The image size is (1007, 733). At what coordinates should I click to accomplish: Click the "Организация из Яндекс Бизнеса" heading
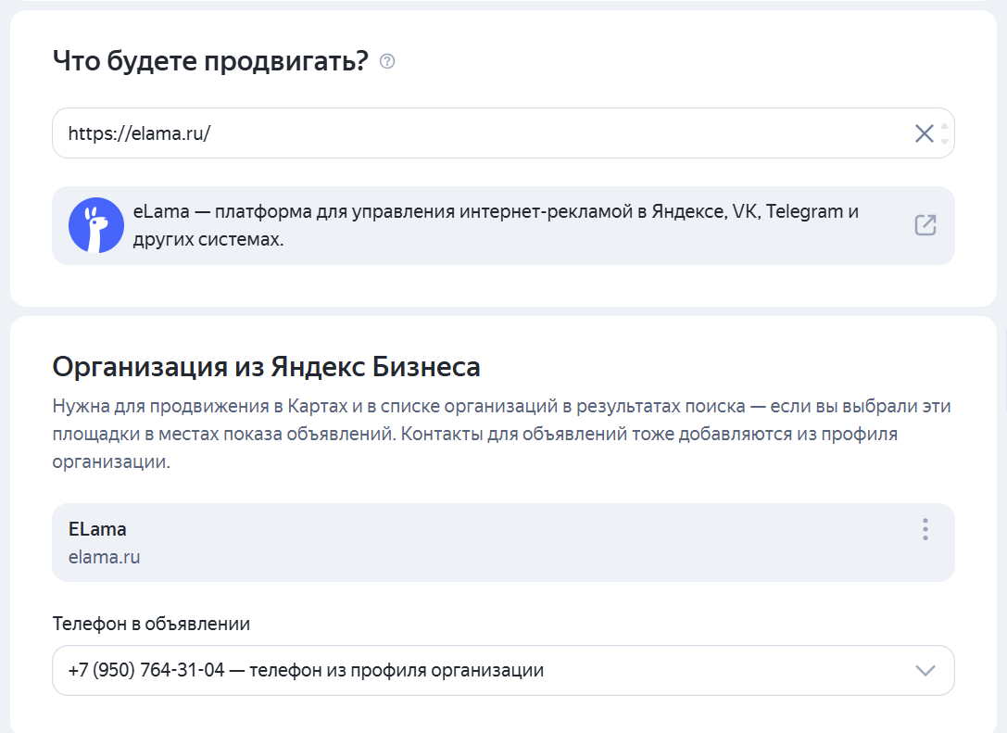[x=267, y=368]
